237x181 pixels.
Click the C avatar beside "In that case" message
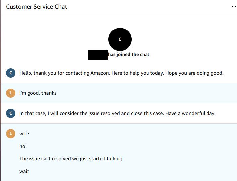(x=11, y=113)
